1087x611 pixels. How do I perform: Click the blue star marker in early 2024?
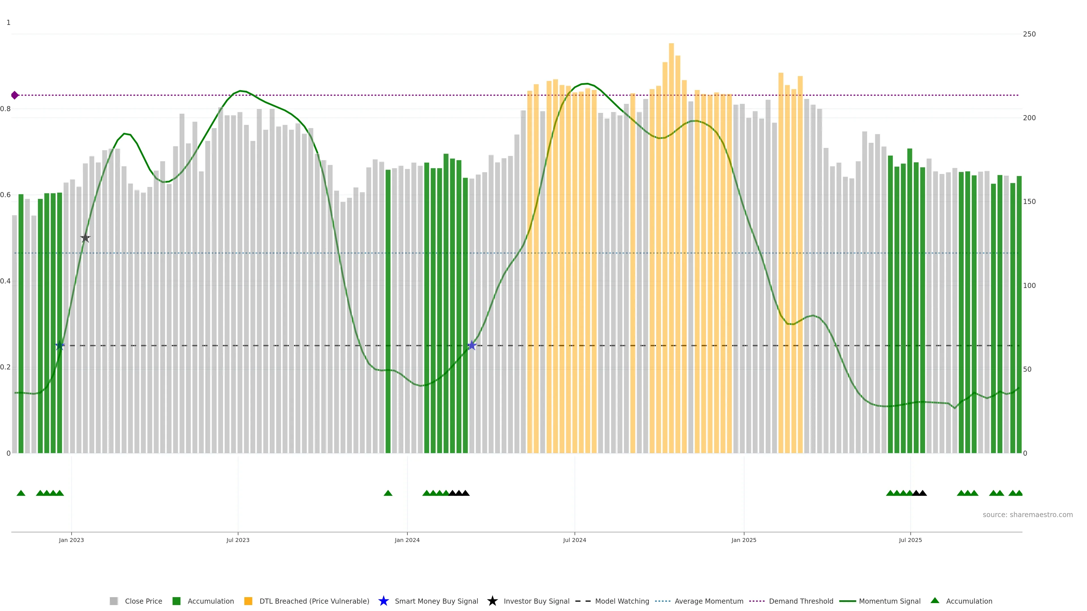point(472,345)
